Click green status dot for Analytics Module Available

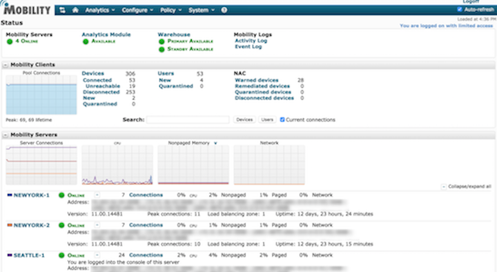tap(86, 41)
